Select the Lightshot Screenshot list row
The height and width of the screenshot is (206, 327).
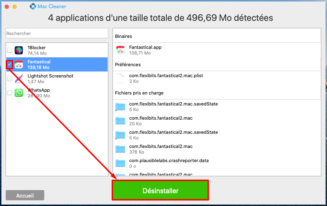57,79
